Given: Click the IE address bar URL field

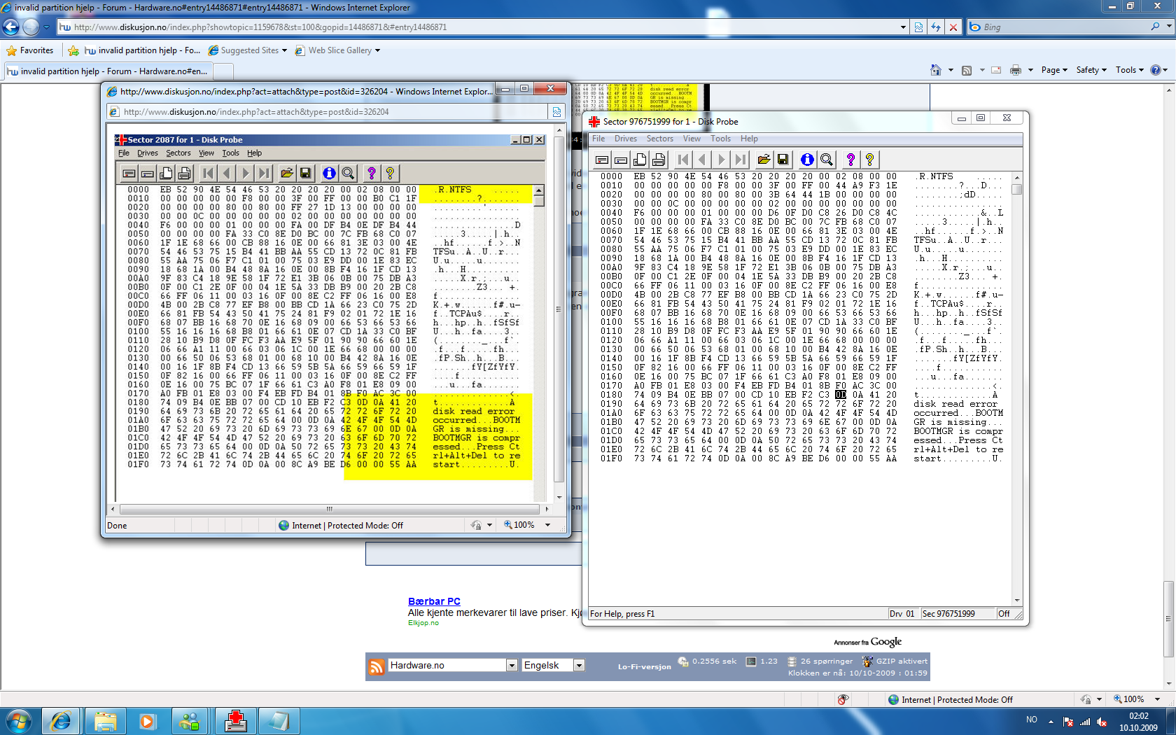Looking at the screenshot, I should coord(479,27).
